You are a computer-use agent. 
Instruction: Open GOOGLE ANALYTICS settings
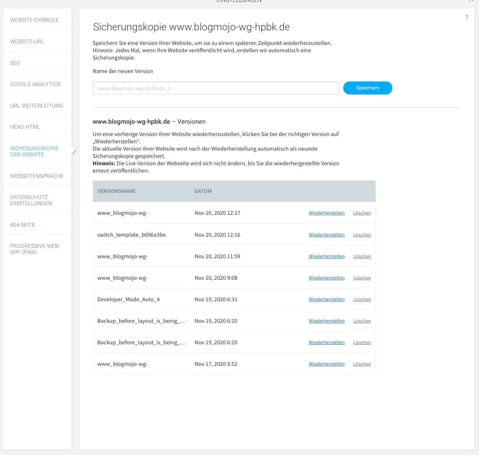(35, 84)
